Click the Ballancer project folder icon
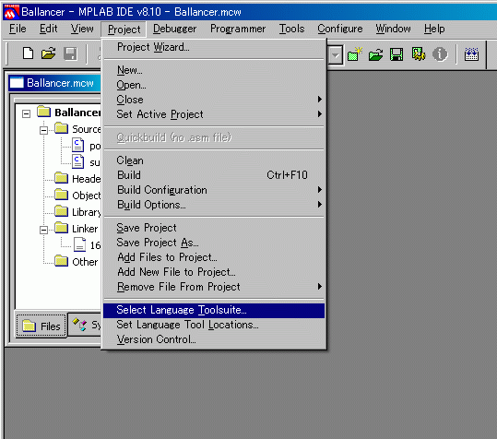497x439 pixels. [x=43, y=112]
